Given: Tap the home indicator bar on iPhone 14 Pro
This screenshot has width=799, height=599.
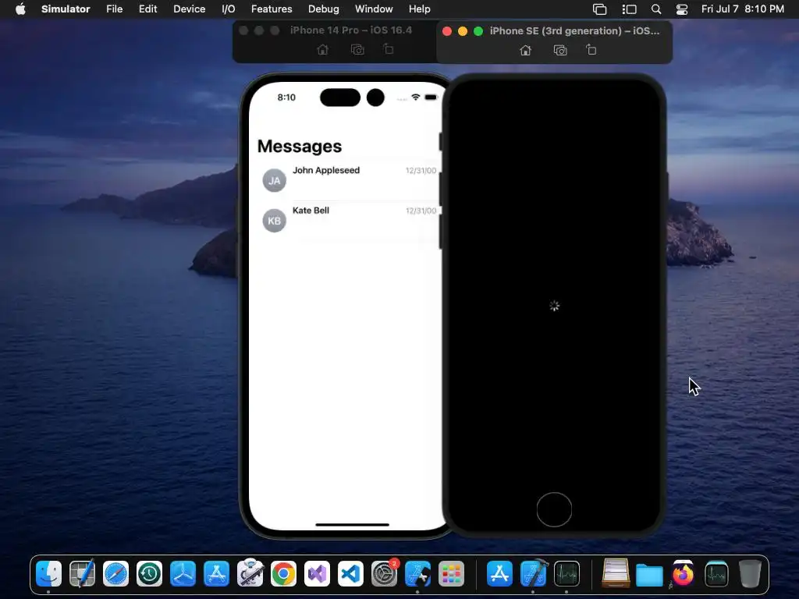Looking at the screenshot, I should [x=352, y=524].
